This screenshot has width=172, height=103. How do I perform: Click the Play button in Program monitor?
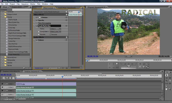point(129,64)
